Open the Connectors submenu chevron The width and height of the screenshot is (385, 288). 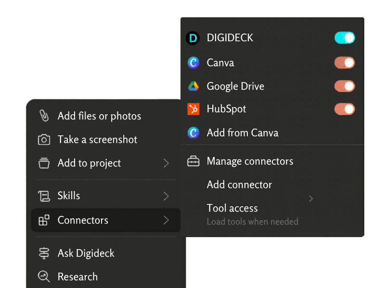(x=166, y=220)
